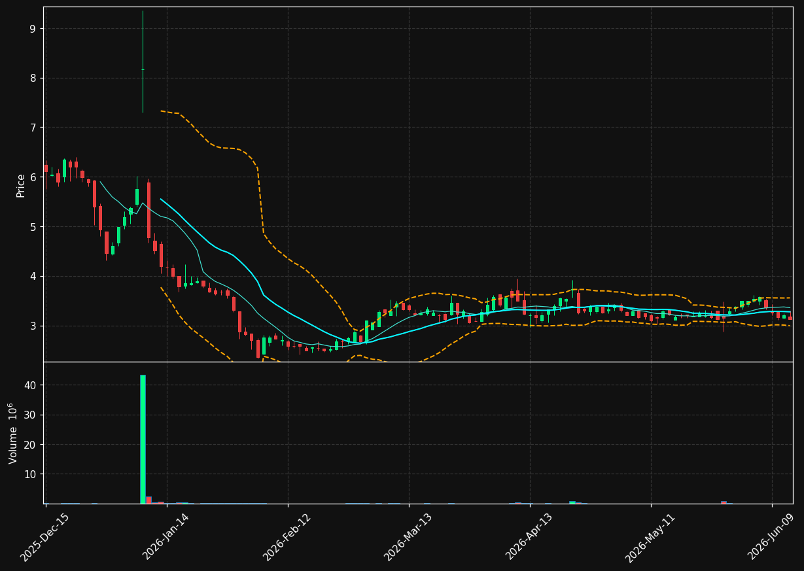Click the price tick label 7

33,128
